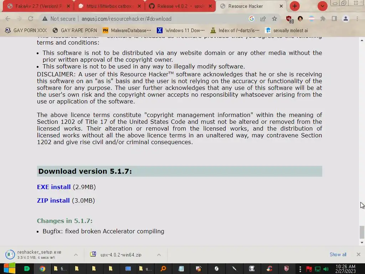This screenshot has height=274, width=365.
Task: Close the Resource Hacker tab
Action: [x=281, y=6]
